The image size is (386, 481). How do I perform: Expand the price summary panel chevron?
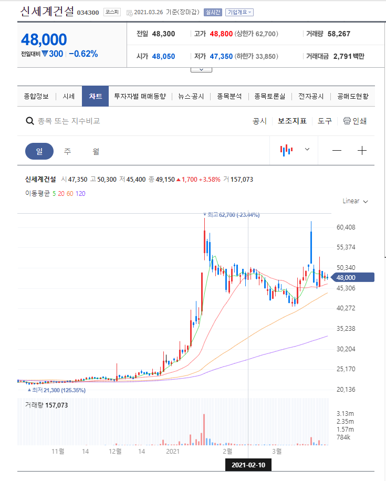pyautogui.click(x=201, y=70)
